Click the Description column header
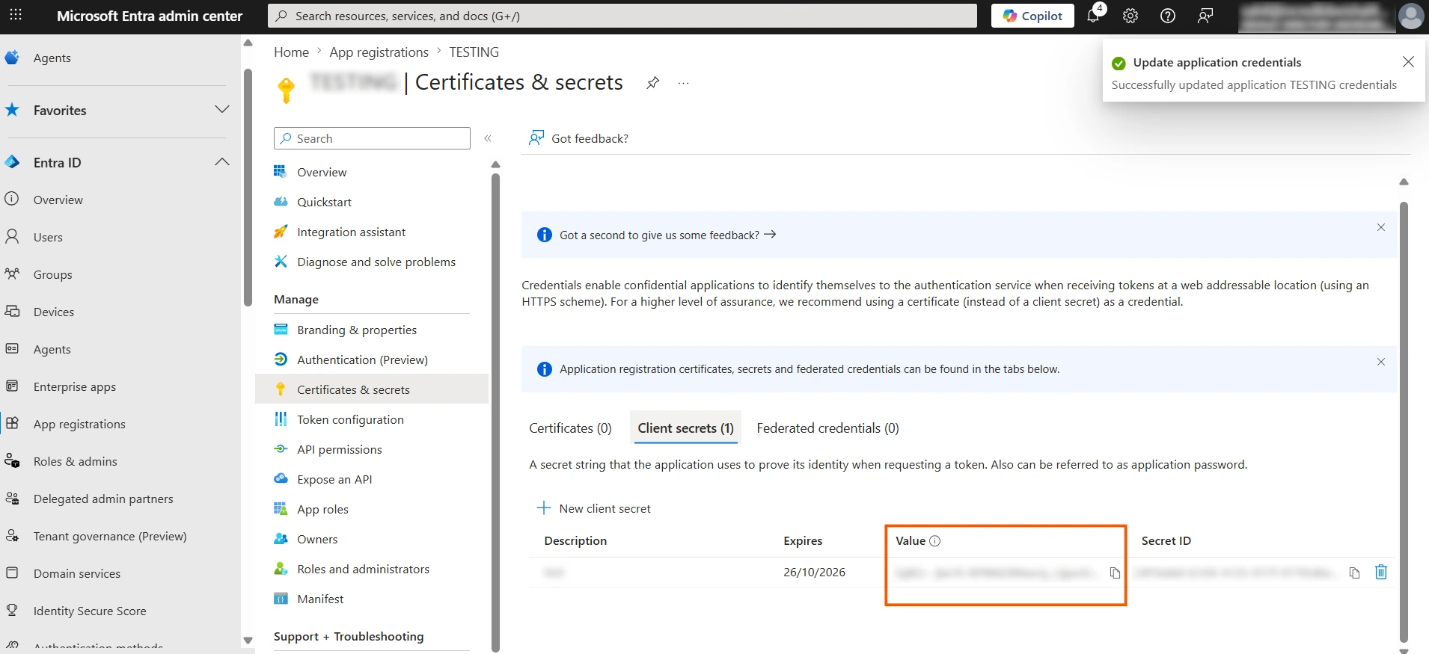 tap(575, 540)
